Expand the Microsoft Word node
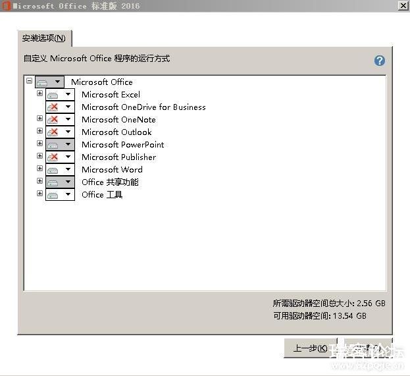 click(x=39, y=168)
